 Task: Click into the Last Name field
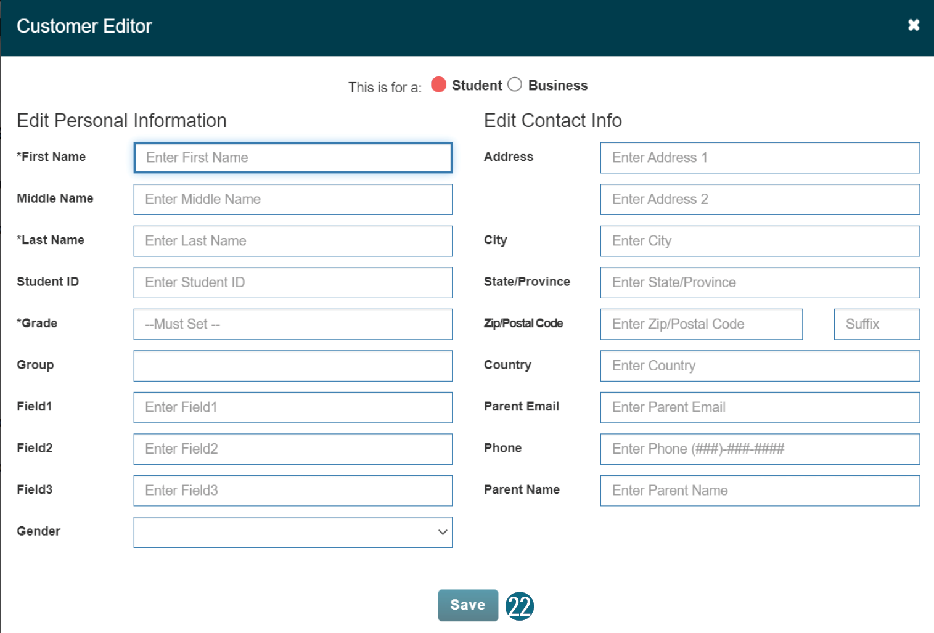[x=293, y=241]
